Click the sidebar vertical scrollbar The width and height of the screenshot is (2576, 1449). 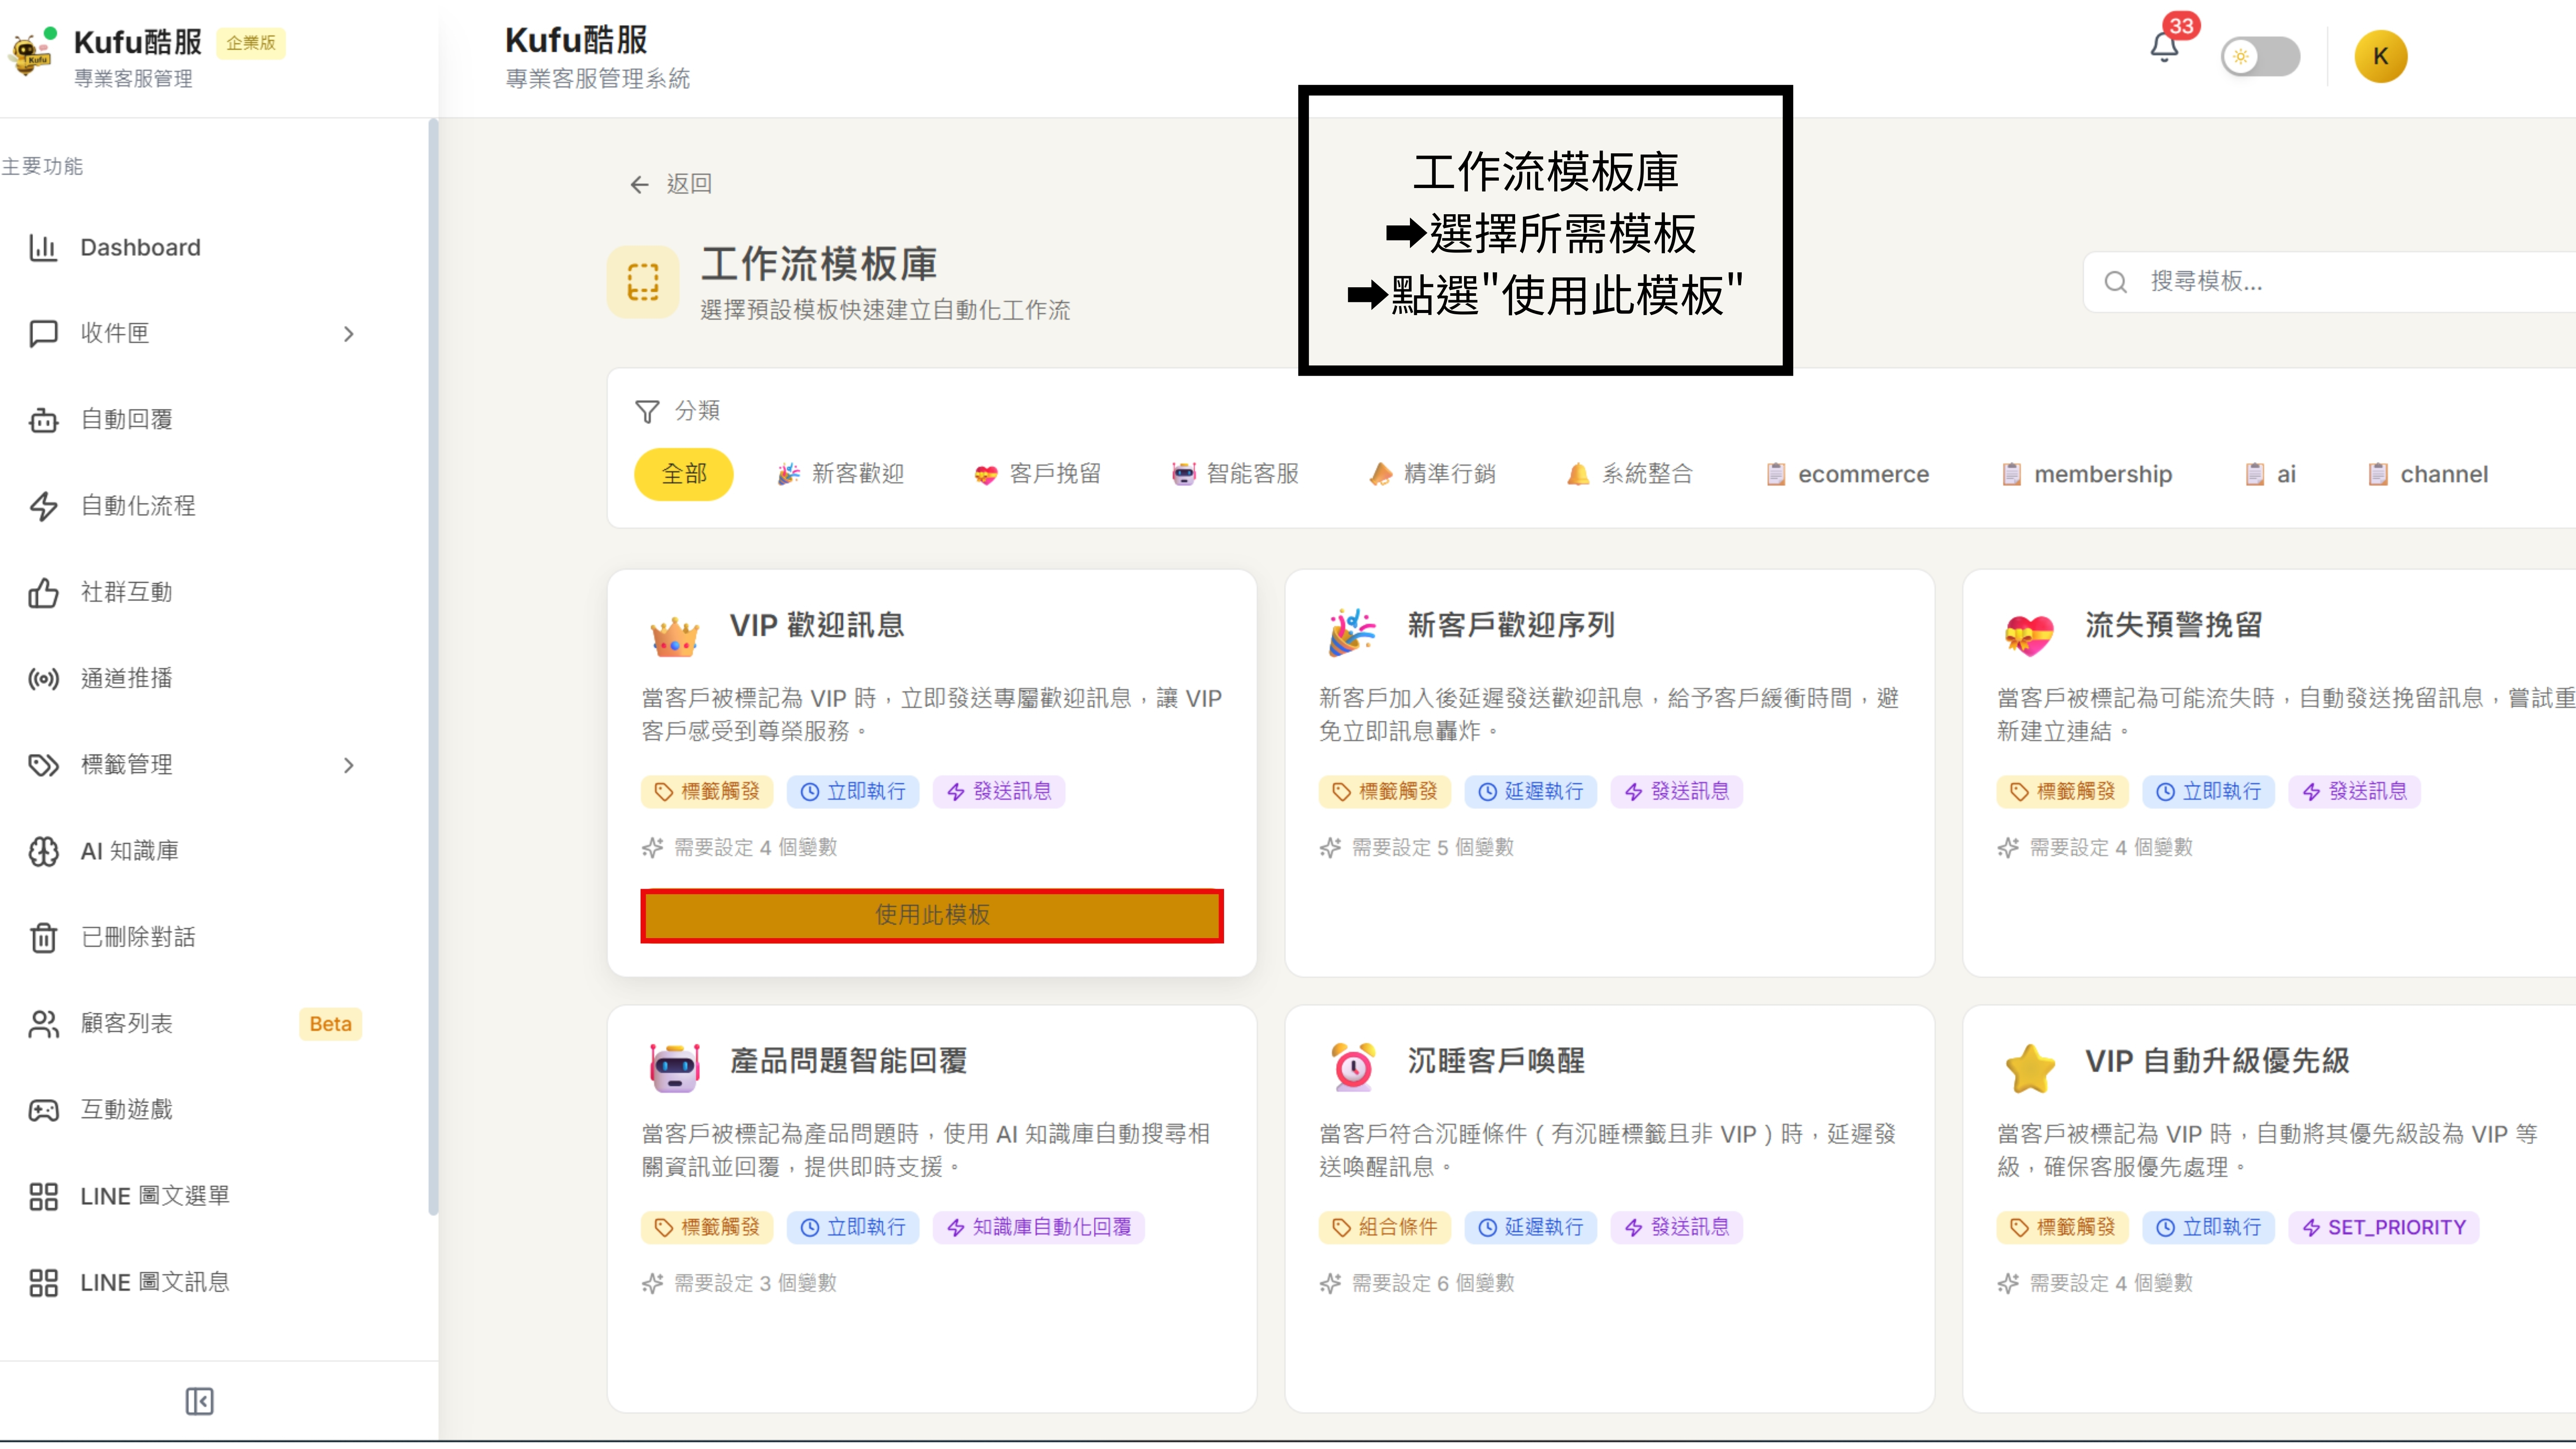[433, 665]
